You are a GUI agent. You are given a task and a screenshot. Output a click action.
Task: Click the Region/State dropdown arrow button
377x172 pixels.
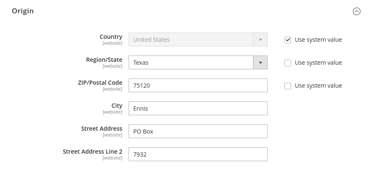(261, 63)
